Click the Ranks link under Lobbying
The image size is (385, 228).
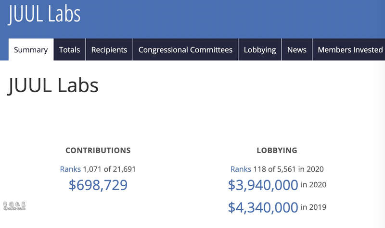coord(241,169)
